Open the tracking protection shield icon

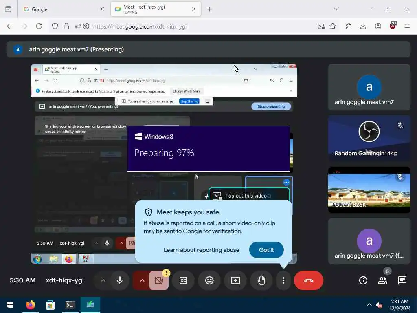click(x=55, y=26)
